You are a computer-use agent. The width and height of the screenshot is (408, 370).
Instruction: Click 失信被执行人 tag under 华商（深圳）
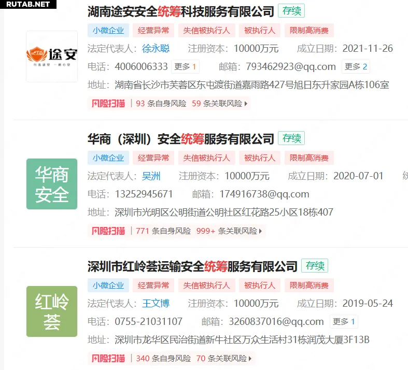207,158
